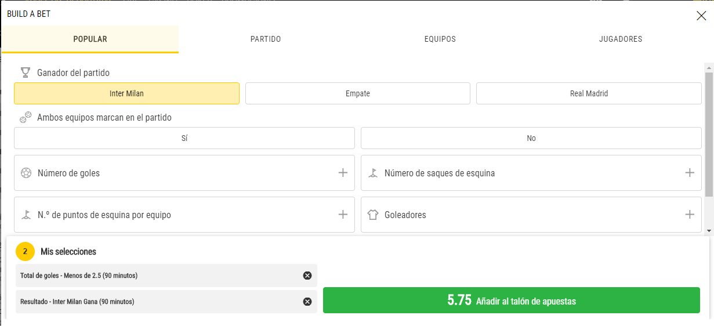Viewport: 714px width, 326px height.
Task: Open the Equipos tab
Action: (x=440, y=39)
